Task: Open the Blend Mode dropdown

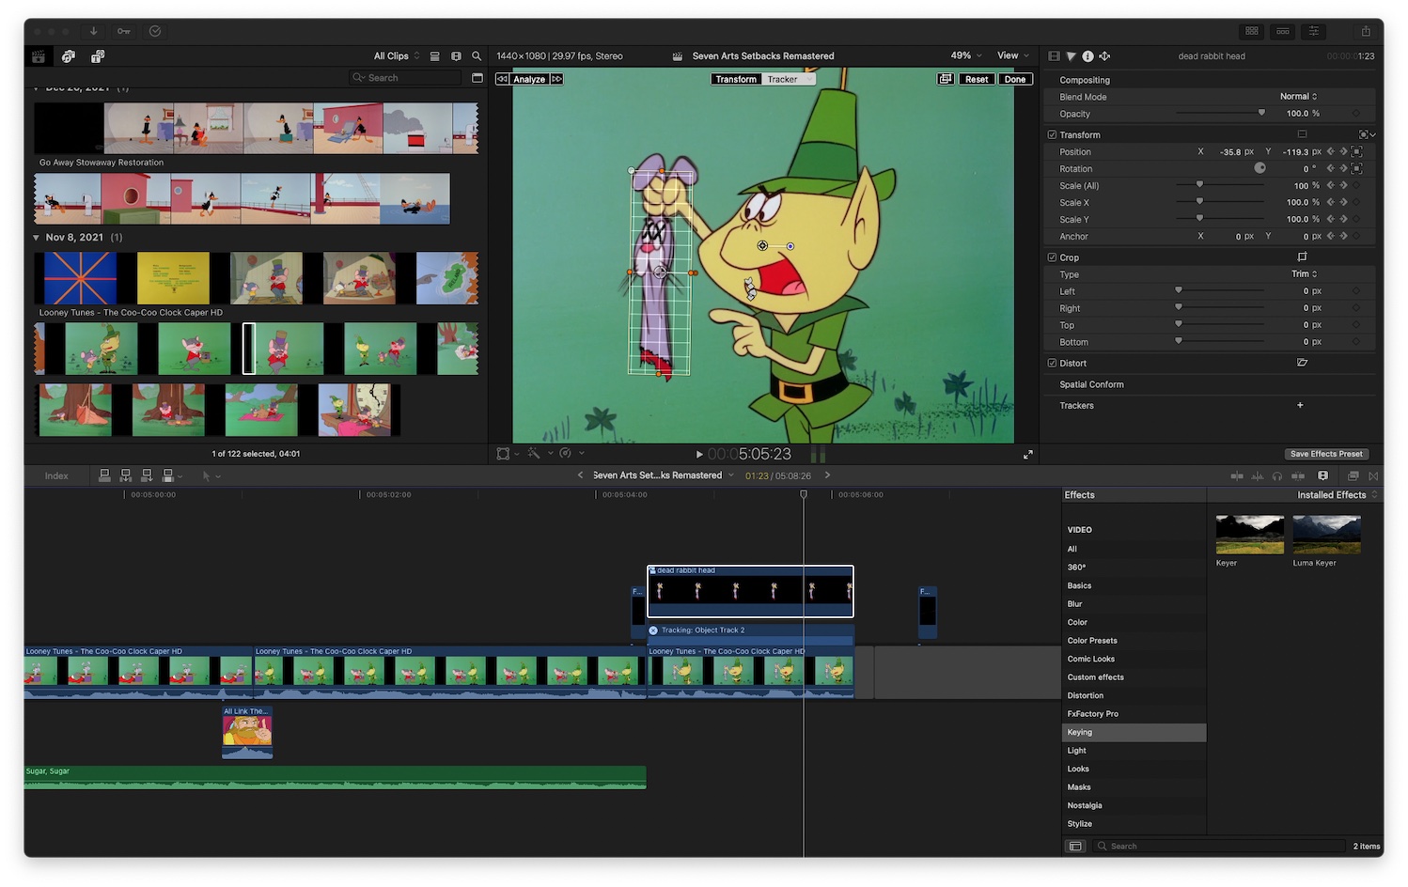Action: (1297, 96)
